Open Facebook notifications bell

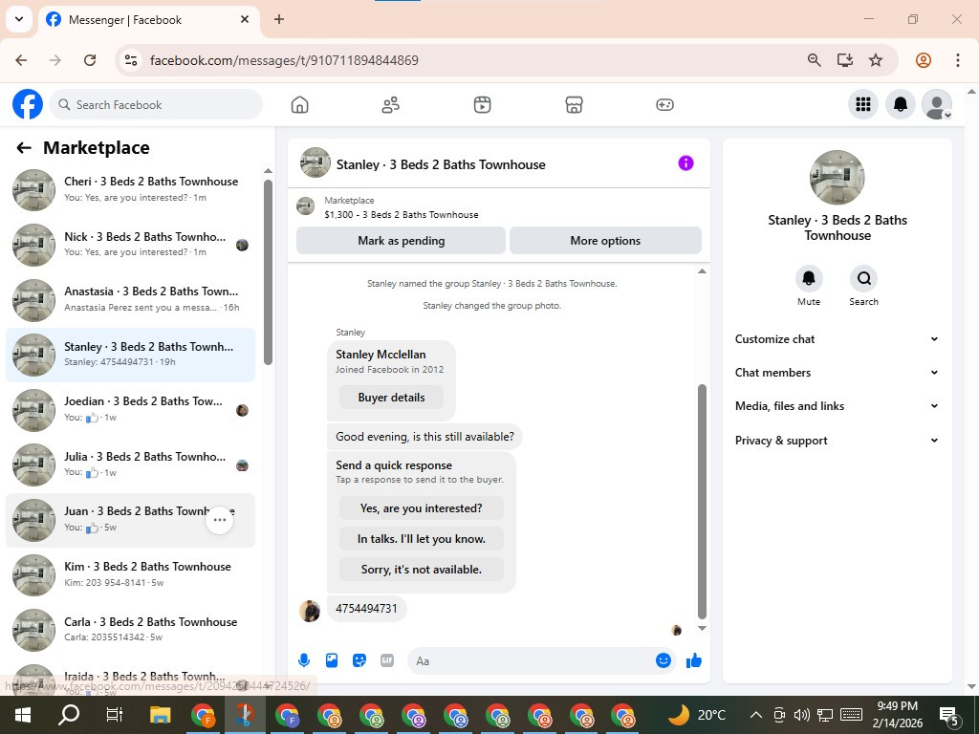[x=901, y=104]
